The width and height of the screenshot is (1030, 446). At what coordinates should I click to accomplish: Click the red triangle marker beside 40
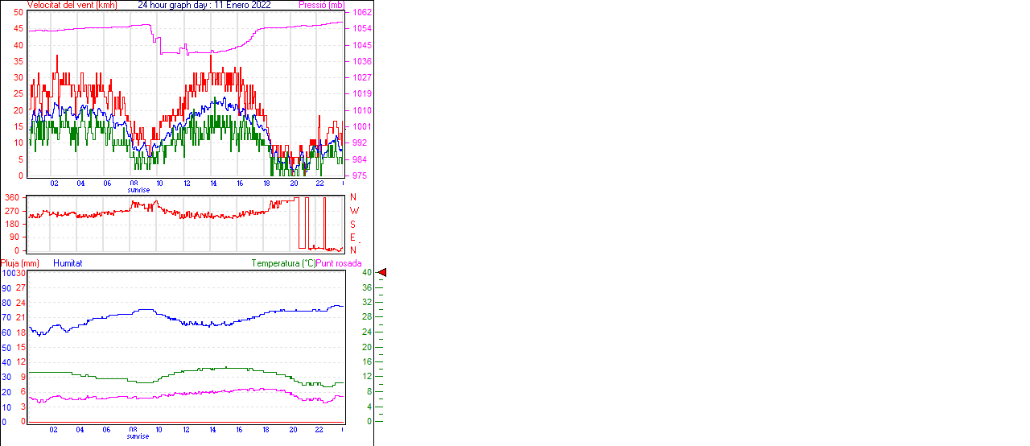point(382,273)
